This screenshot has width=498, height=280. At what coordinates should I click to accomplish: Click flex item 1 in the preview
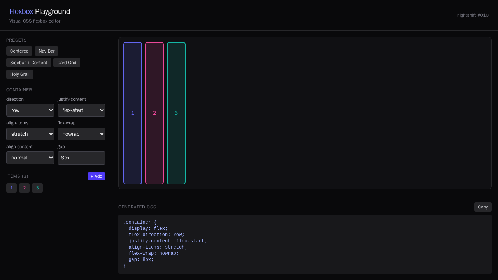(133, 113)
